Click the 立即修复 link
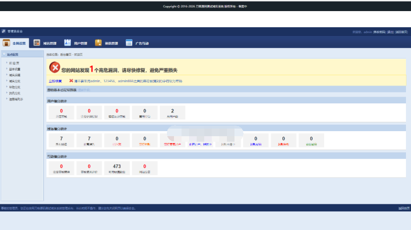 pos(55,81)
